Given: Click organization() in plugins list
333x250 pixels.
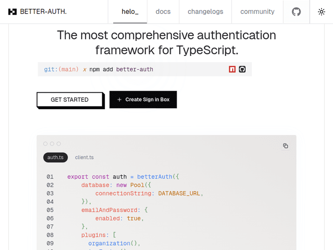Looking at the screenshot, I should tap(113, 243).
